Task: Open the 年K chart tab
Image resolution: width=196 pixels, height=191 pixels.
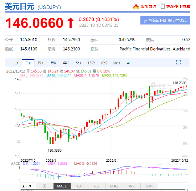Action: pos(66,63)
